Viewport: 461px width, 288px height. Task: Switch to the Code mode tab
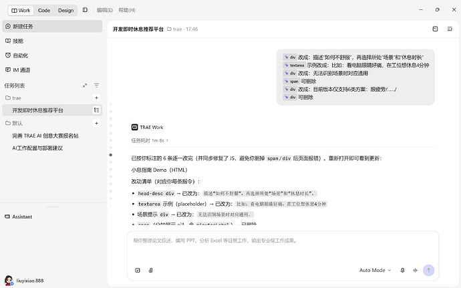tap(44, 10)
